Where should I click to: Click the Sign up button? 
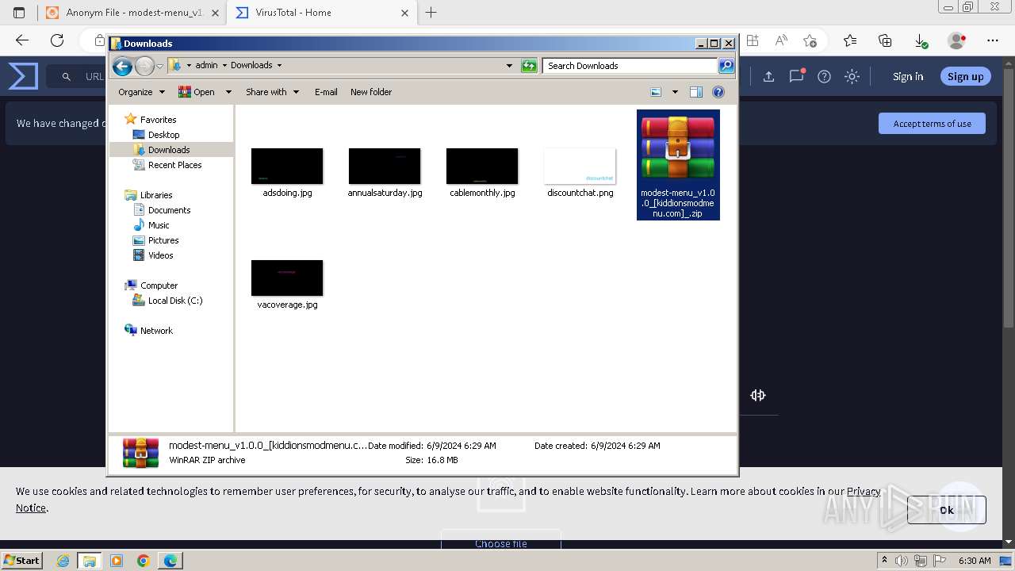click(x=965, y=76)
